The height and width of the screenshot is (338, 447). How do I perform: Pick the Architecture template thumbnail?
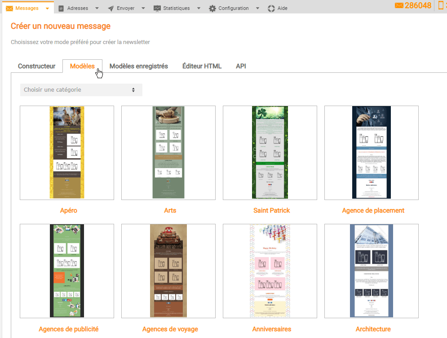(x=372, y=271)
